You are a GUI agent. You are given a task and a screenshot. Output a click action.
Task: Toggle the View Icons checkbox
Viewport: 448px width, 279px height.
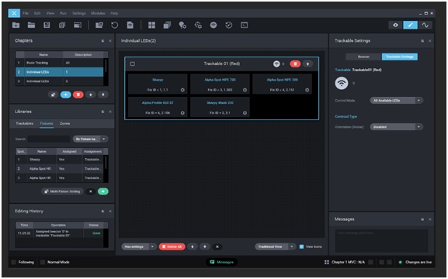pyautogui.click(x=301, y=246)
